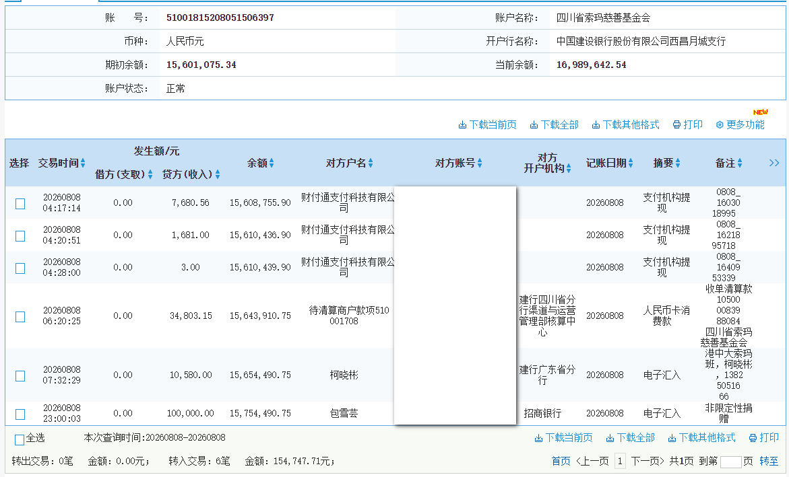Click 建行广东省分行 institution cell
The width and height of the screenshot is (789, 477).
[547, 375]
